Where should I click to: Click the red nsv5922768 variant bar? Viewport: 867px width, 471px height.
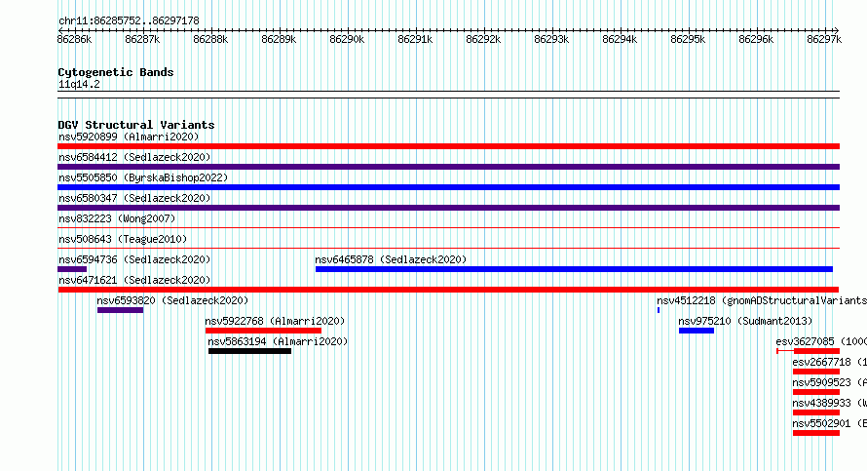263,331
